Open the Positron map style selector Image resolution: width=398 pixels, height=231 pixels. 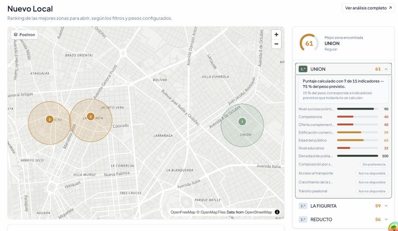click(24, 34)
